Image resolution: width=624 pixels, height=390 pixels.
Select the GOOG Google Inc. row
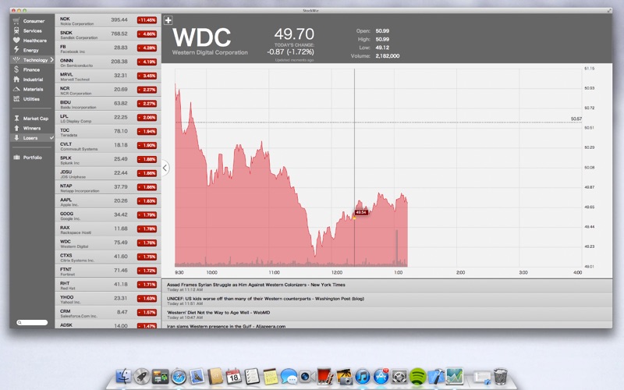(108, 215)
